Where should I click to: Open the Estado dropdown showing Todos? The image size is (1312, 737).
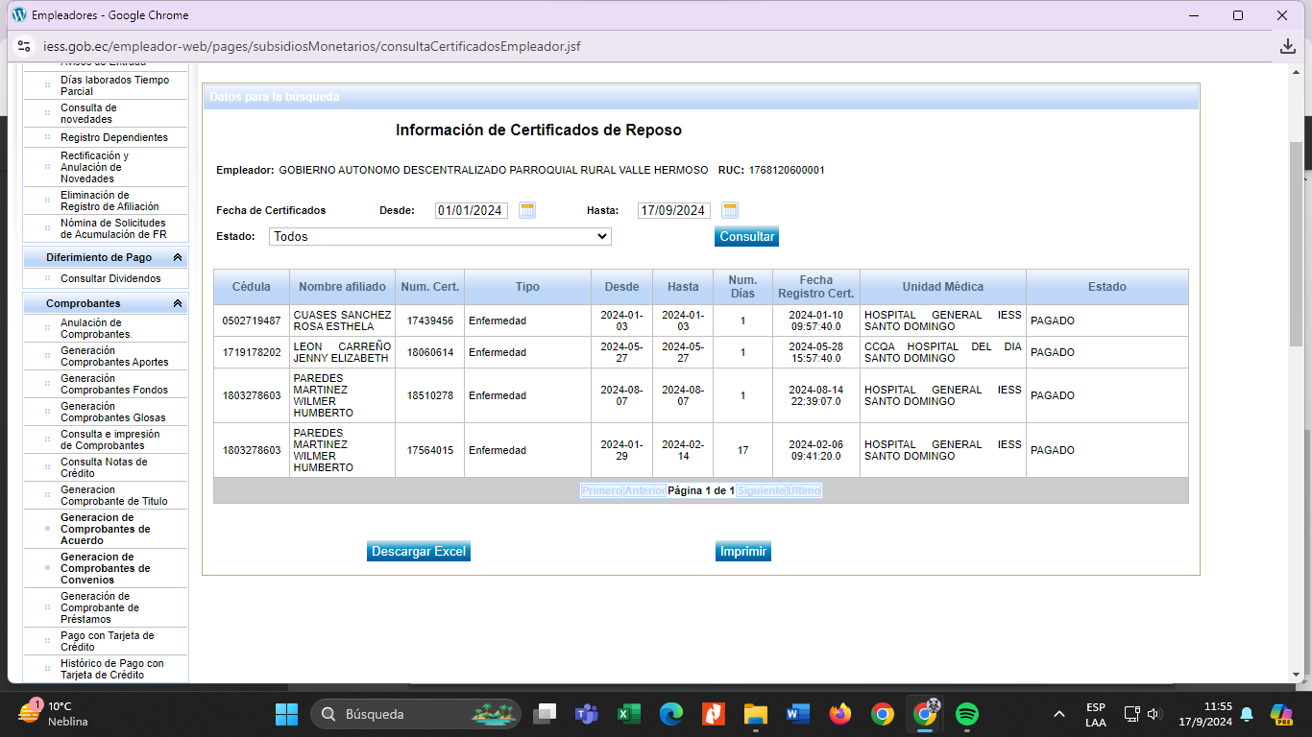pos(440,236)
